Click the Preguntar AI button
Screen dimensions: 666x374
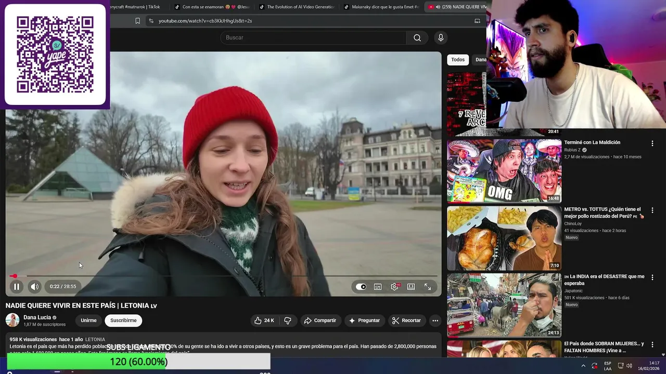click(364, 320)
